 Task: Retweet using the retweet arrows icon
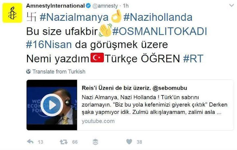coord(64,142)
